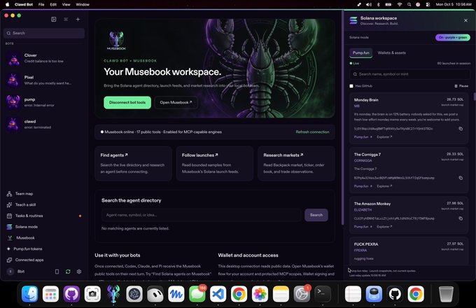Click the phone device icon near 8bit
The image size is (476, 308).
57,272
